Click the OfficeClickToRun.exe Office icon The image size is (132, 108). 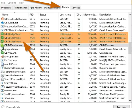[x=2, y=19]
